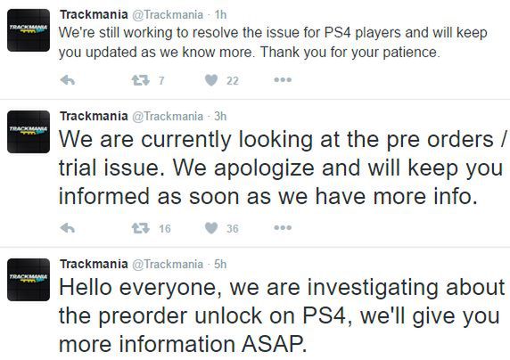510x360 pixels.
Task: Open Trackmania profile name on 1h tweet
Action: click(x=94, y=14)
